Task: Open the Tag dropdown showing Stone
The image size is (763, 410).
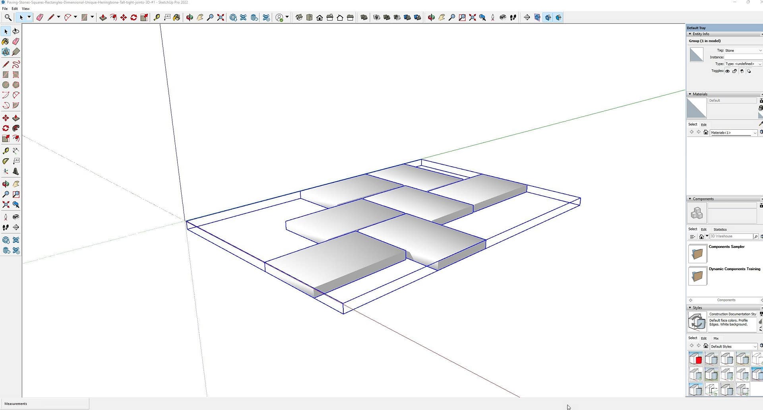Action: tap(742, 51)
